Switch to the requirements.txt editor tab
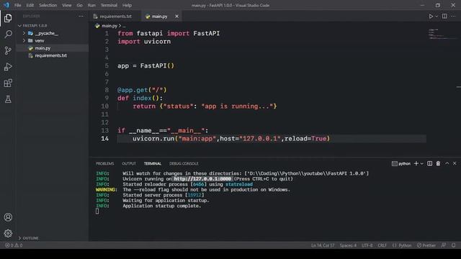Screen dimensions: 461x259 115,17
